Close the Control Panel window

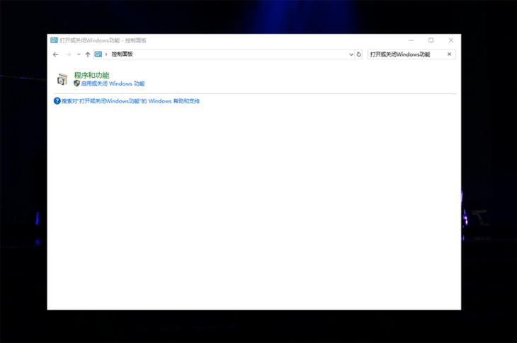click(x=451, y=40)
